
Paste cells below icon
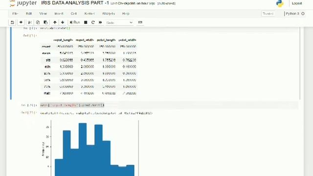click(45, 22)
